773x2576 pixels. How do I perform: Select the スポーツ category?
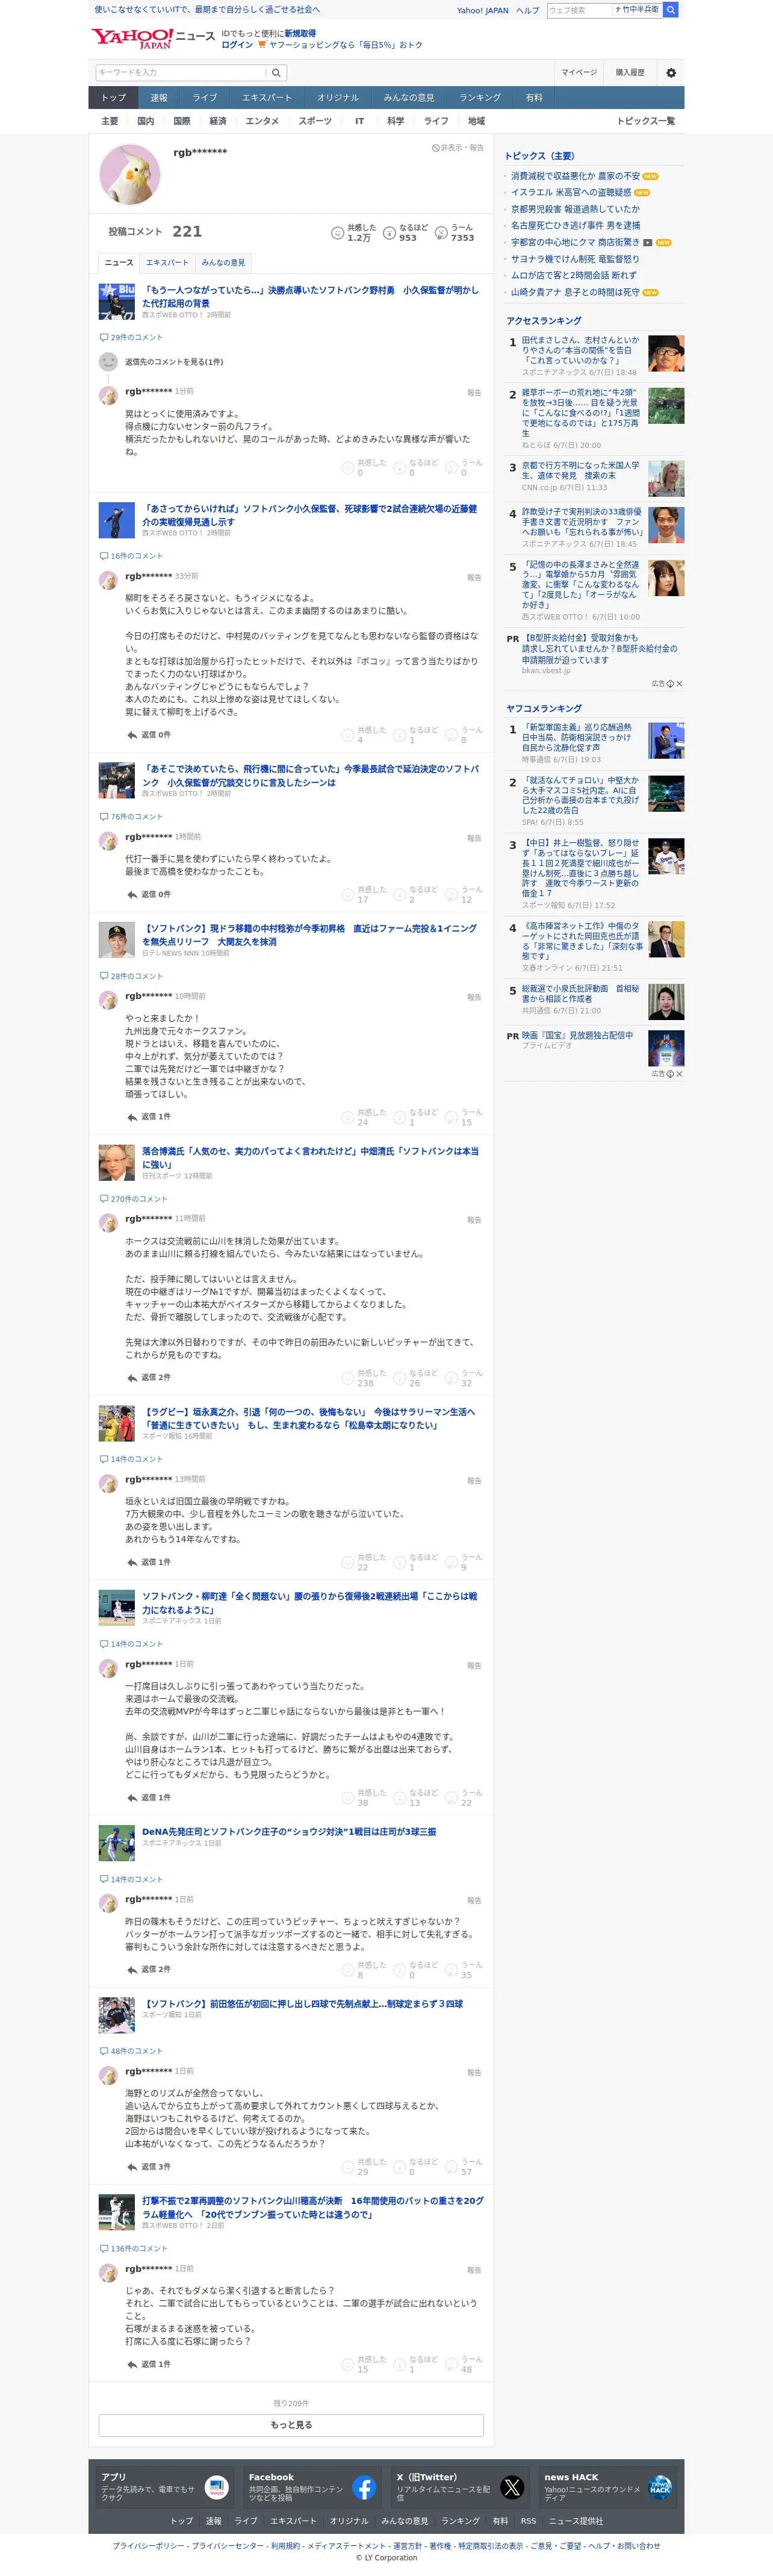(x=315, y=121)
